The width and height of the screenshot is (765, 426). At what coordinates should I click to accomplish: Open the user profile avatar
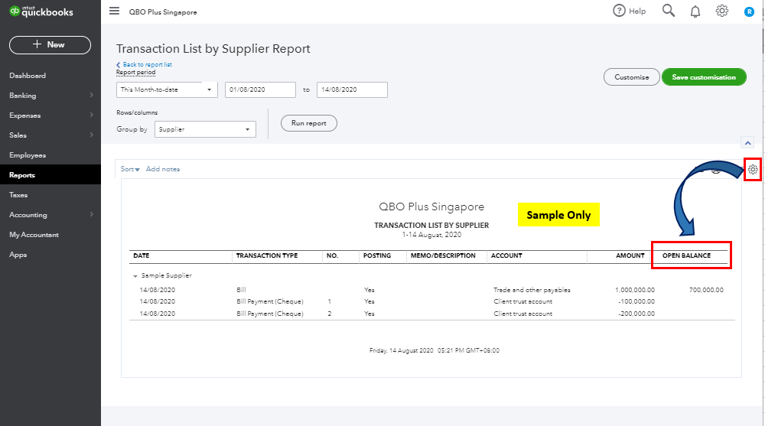749,11
